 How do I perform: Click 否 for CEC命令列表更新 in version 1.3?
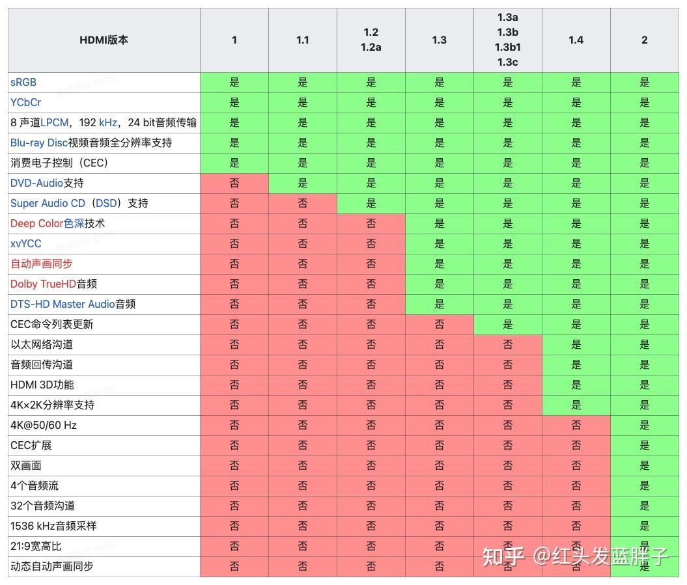[x=440, y=324]
